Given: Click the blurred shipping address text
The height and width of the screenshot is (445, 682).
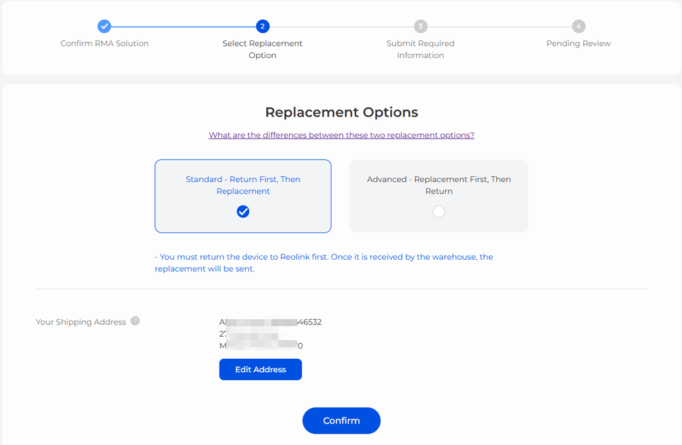Looking at the screenshot, I should tap(270, 334).
